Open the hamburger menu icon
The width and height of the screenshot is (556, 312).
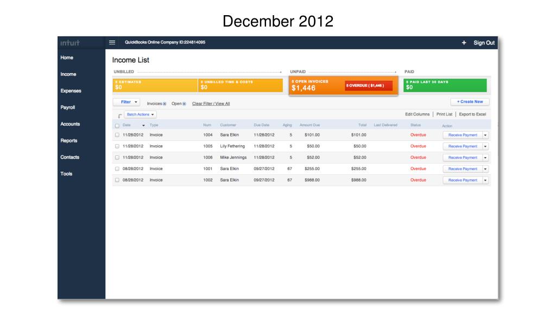112,42
